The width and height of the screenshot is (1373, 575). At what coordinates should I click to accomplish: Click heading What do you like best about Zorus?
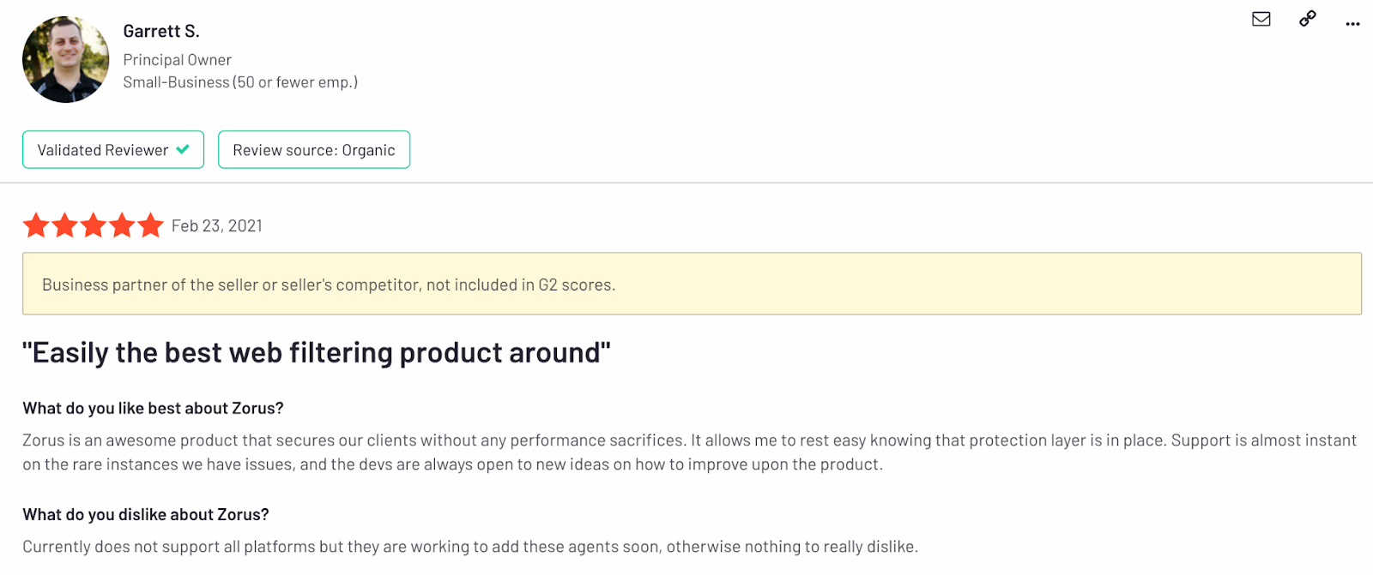153,409
